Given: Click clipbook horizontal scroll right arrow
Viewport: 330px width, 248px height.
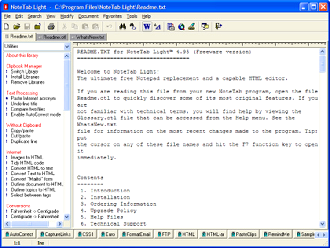Looking at the screenshot, I should click(x=59, y=224).
